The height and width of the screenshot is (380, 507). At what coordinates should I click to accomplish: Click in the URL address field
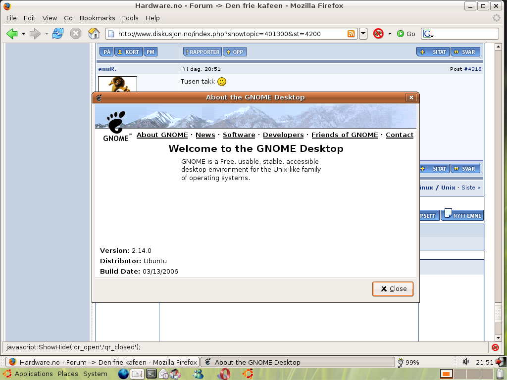(231, 34)
